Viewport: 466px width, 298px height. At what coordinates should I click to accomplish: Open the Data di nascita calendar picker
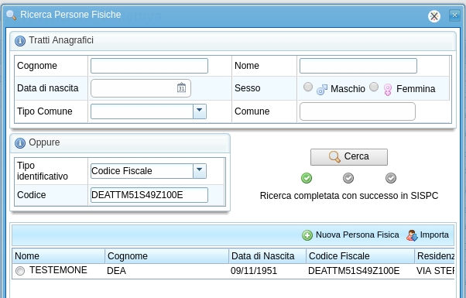pyautogui.click(x=181, y=88)
